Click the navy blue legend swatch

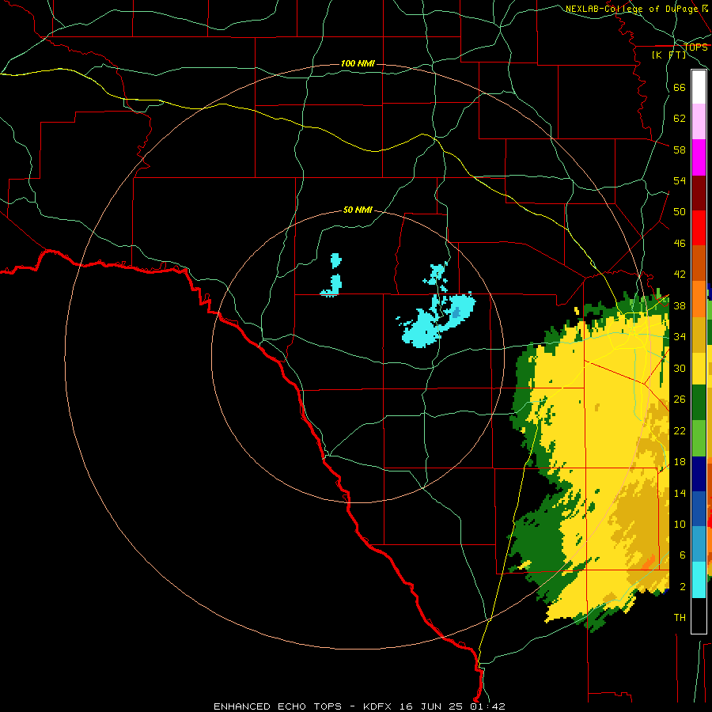click(699, 474)
